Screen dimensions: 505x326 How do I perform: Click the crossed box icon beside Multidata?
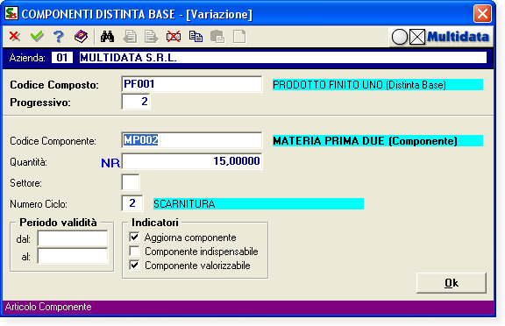click(417, 37)
